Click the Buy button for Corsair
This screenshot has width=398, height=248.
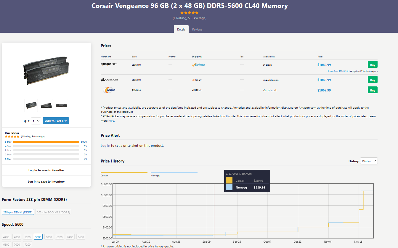pos(373,80)
